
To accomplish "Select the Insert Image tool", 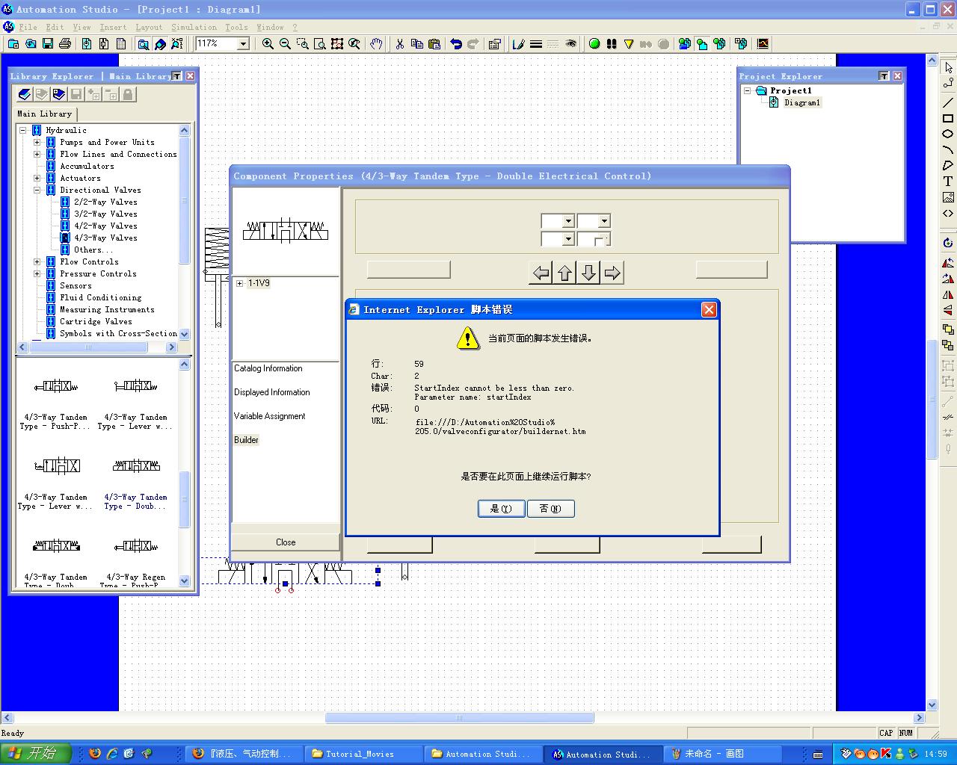I will (948, 197).
